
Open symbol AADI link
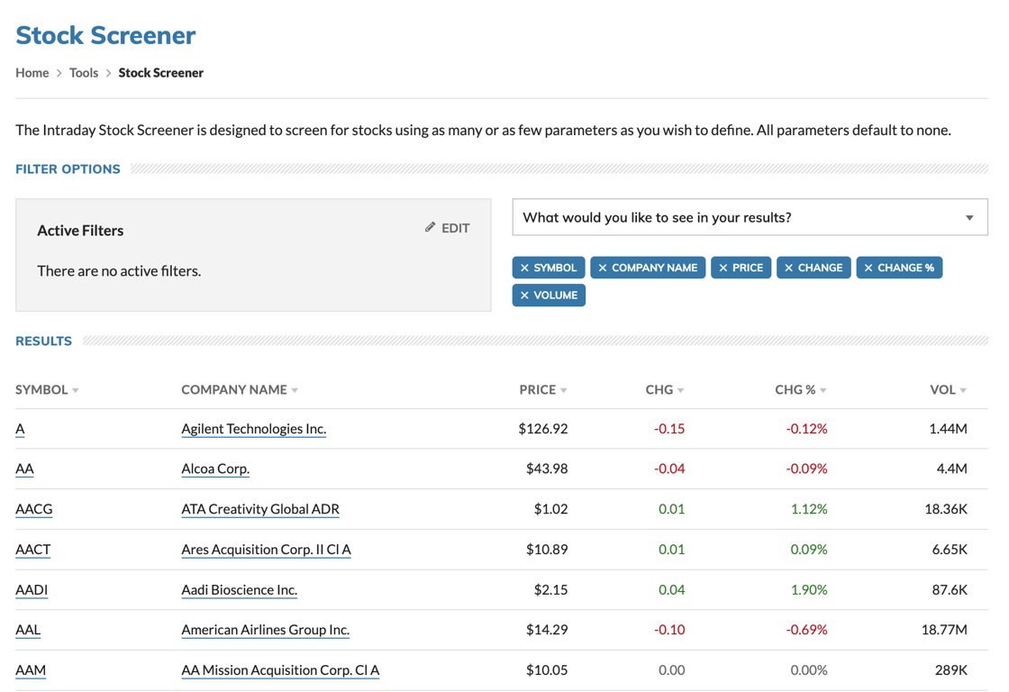32,589
